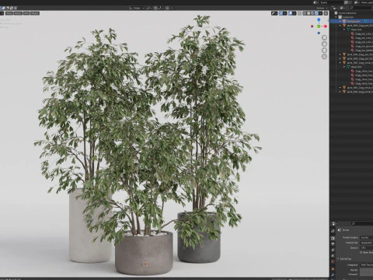
Task: Open the outliner display mode dropdown
Action: pyautogui.click(x=343, y=8)
